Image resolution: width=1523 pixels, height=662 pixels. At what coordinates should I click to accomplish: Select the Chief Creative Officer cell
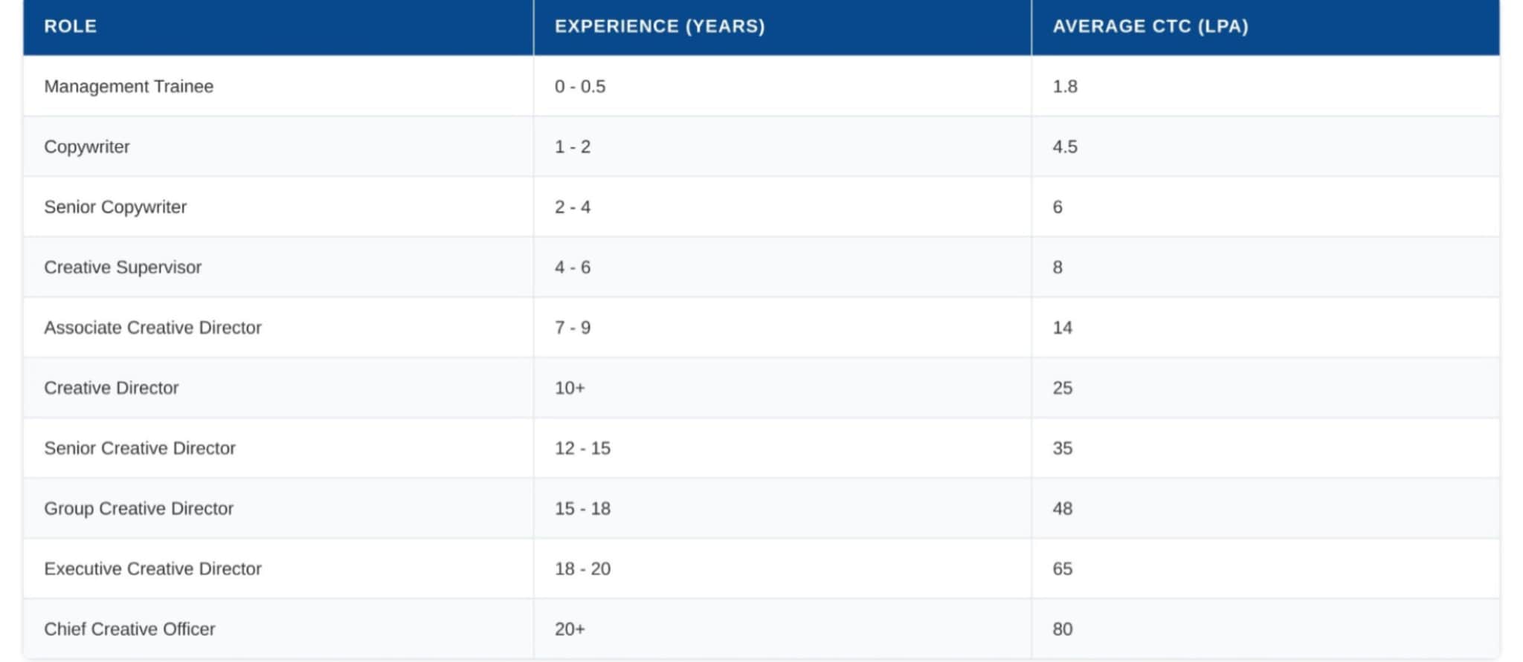tap(129, 629)
